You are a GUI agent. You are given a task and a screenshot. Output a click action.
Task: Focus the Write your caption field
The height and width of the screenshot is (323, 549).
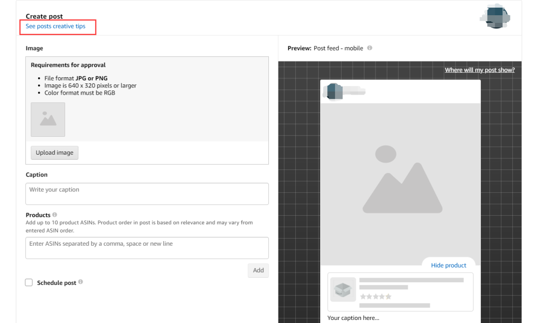(147, 194)
